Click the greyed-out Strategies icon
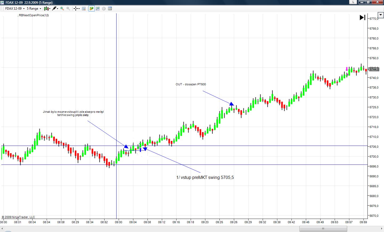The height and width of the screenshot is (232, 384). [104, 9]
